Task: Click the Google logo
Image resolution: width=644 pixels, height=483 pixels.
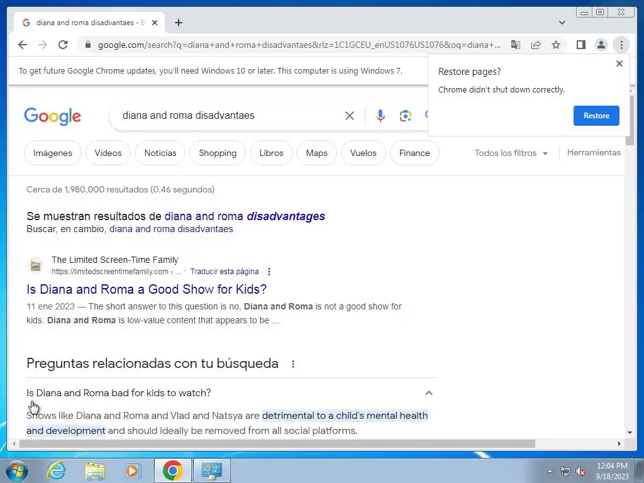Action: pos(53,116)
